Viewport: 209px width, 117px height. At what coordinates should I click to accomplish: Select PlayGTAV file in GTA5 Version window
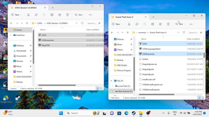pos(71,45)
